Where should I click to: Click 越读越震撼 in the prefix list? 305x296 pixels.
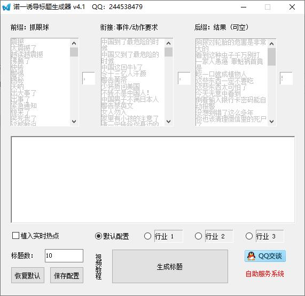27,54
